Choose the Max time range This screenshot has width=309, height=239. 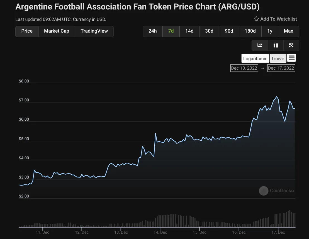[x=288, y=31]
